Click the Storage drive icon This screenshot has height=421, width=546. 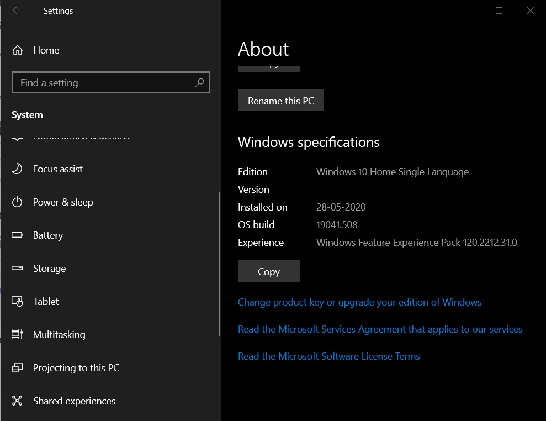coord(17,268)
